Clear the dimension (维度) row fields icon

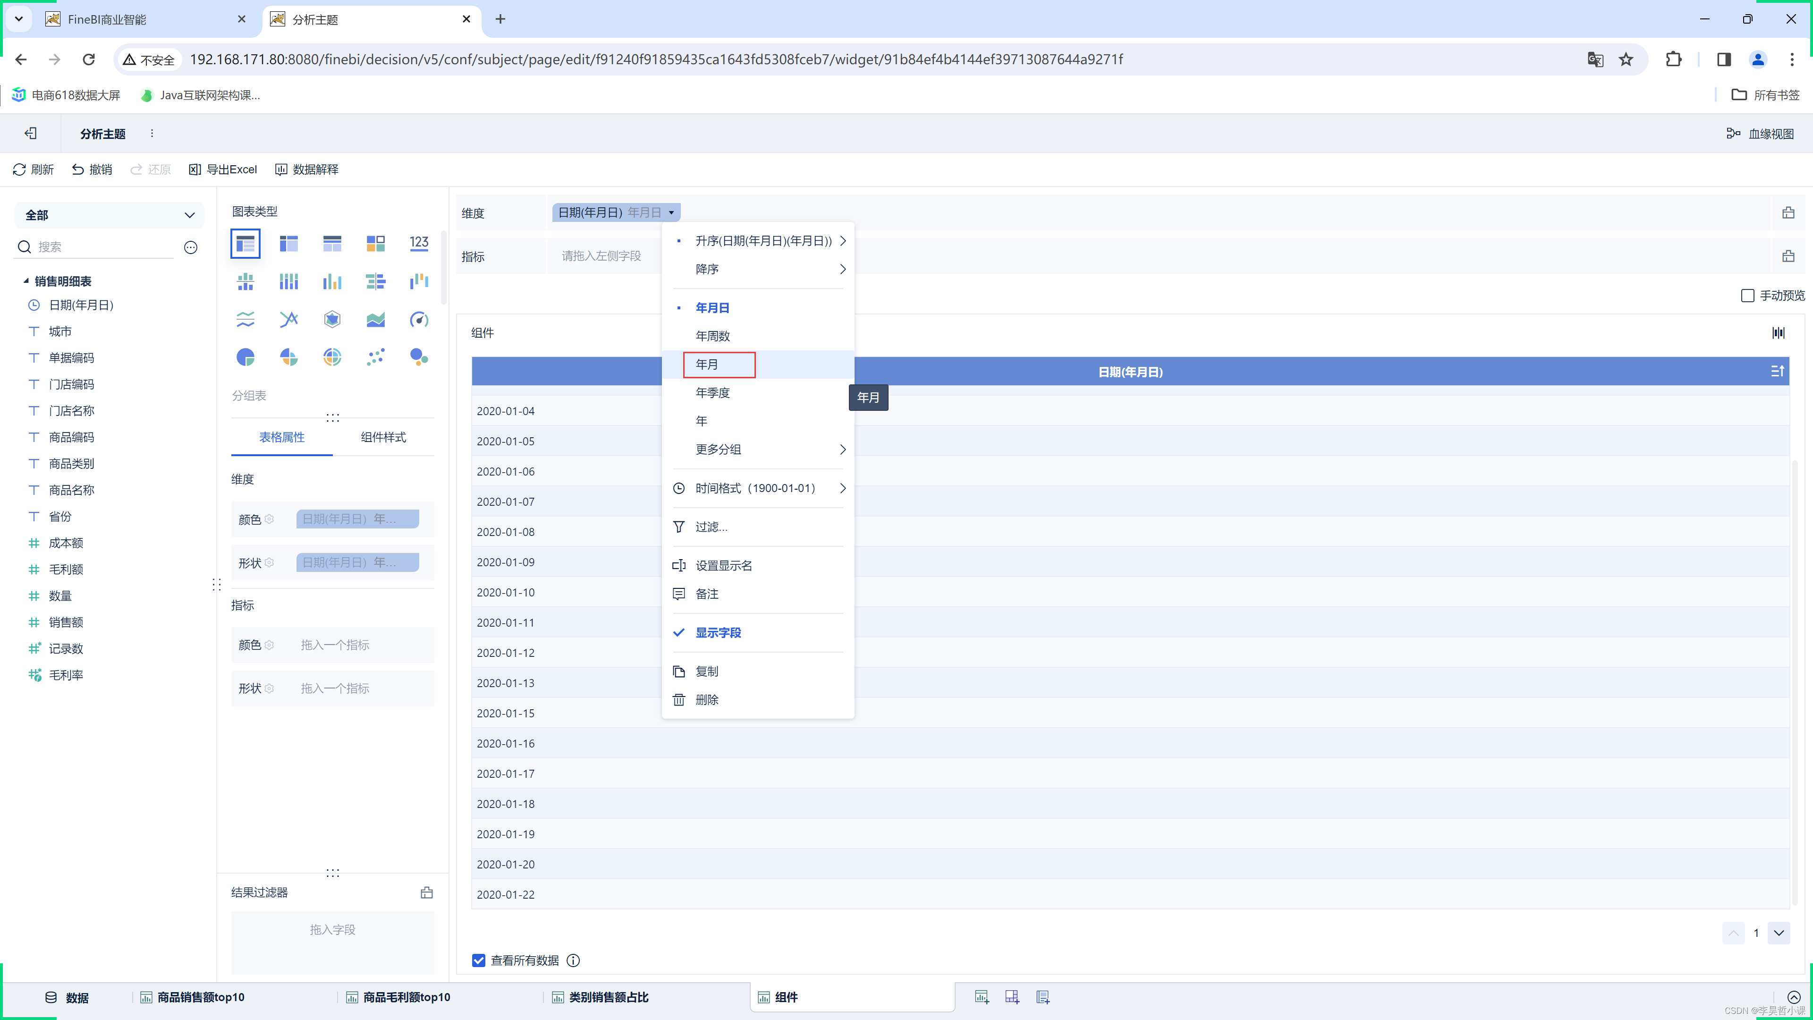pyautogui.click(x=1788, y=212)
